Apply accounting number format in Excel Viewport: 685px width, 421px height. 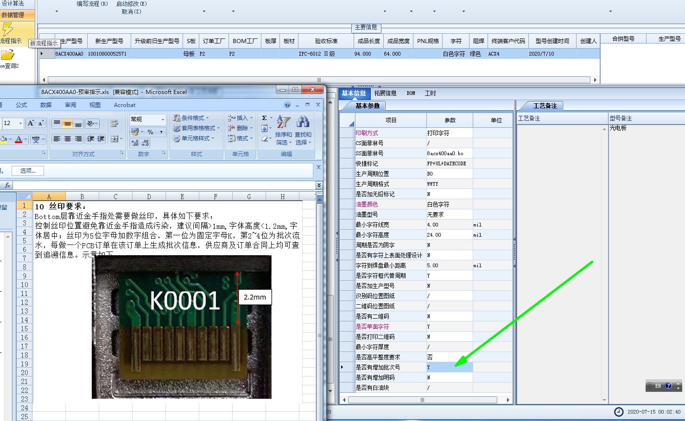pyautogui.click(x=135, y=132)
